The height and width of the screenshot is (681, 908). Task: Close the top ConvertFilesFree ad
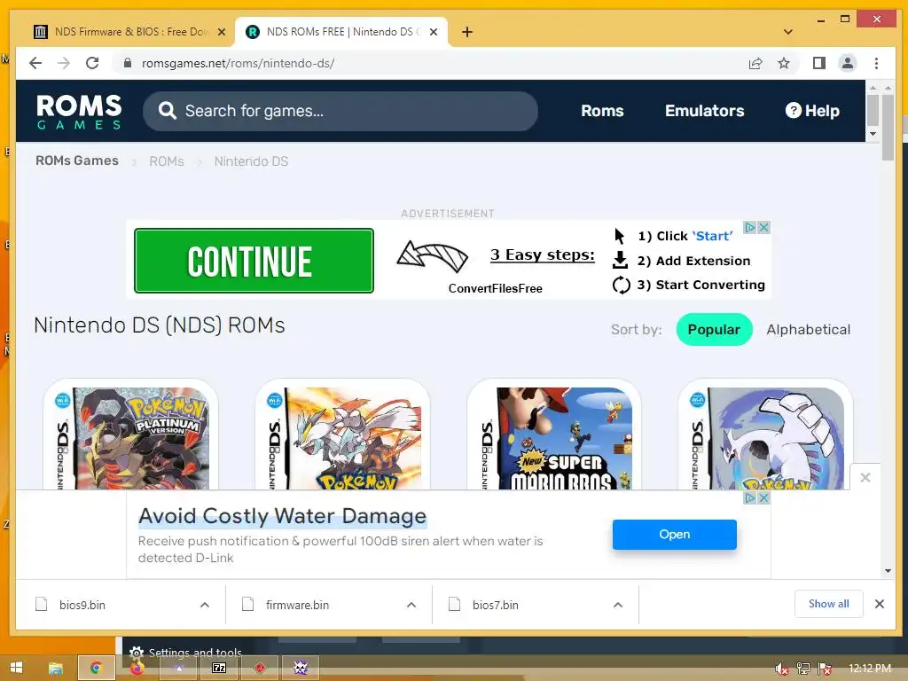coord(764,228)
